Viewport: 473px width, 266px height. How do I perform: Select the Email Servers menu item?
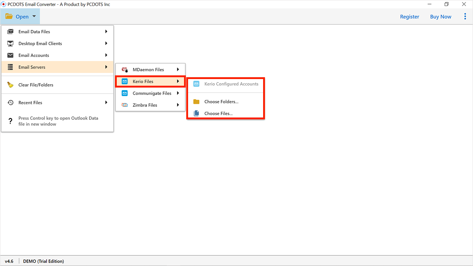(57, 67)
